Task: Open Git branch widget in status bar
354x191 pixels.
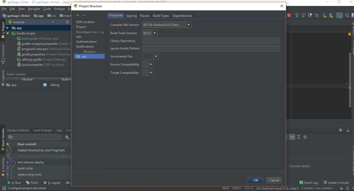Action: 277,188
